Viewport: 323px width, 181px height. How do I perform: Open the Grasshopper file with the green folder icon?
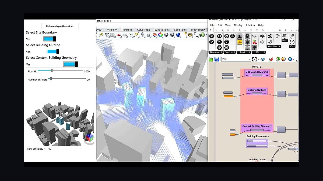(x=211, y=59)
